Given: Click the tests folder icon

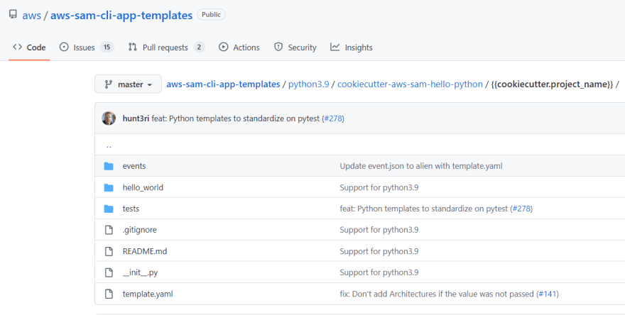Looking at the screenshot, I should click(x=109, y=209).
